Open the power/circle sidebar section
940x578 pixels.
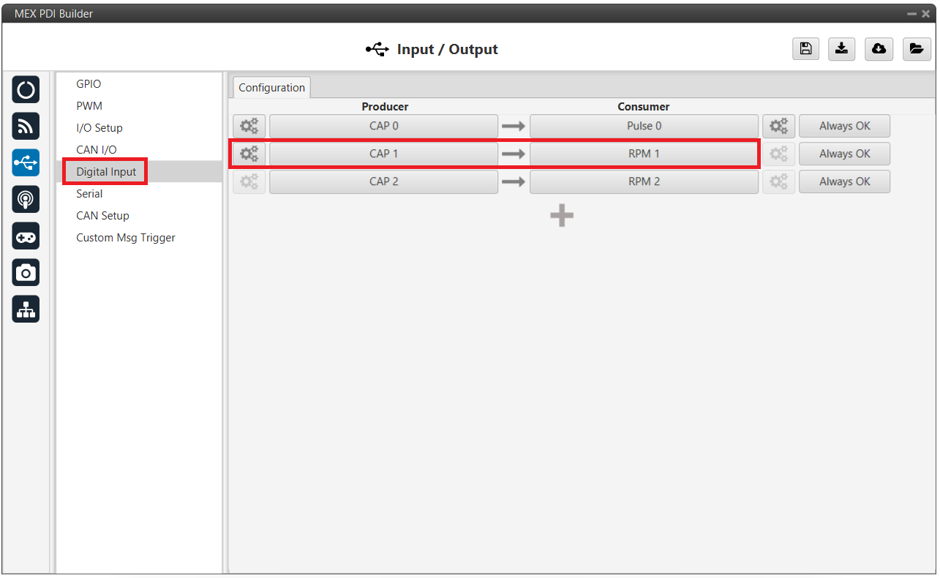(x=26, y=90)
